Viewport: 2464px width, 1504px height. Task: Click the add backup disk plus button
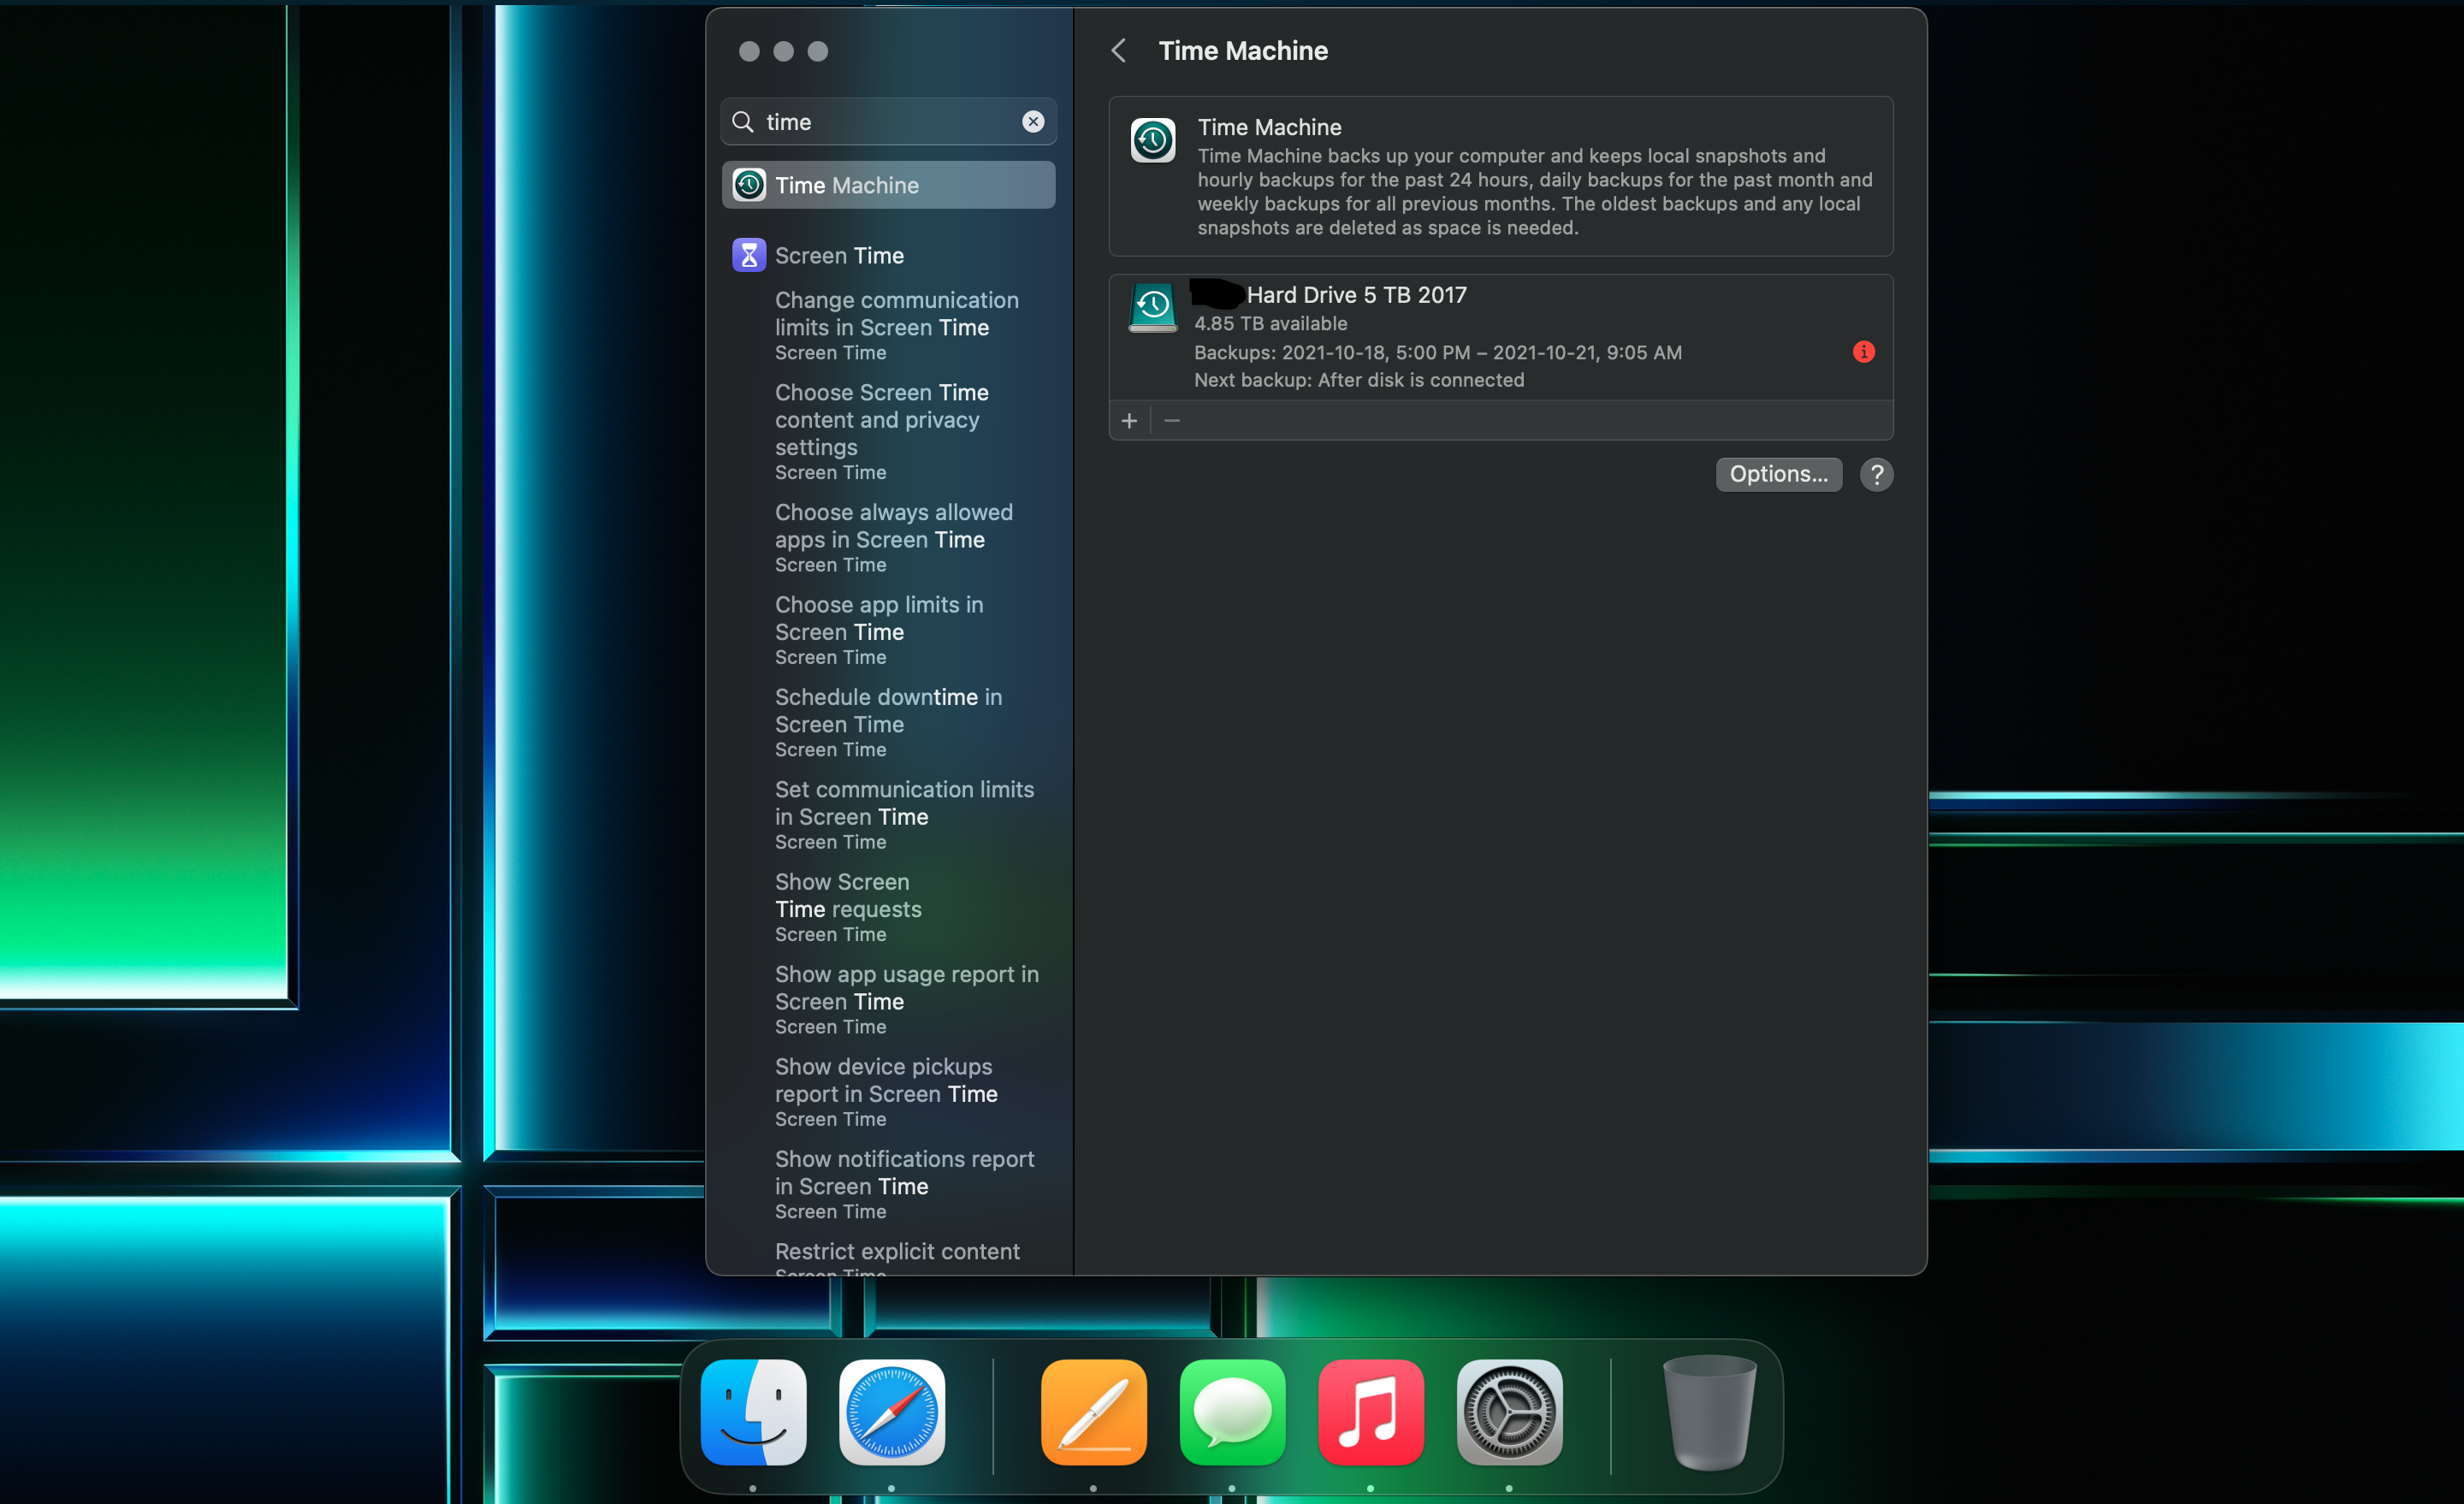[x=1129, y=421]
